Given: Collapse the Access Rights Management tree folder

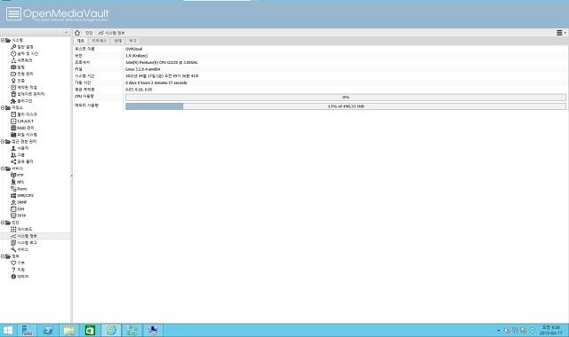Looking at the screenshot, I should click(3, 142).
